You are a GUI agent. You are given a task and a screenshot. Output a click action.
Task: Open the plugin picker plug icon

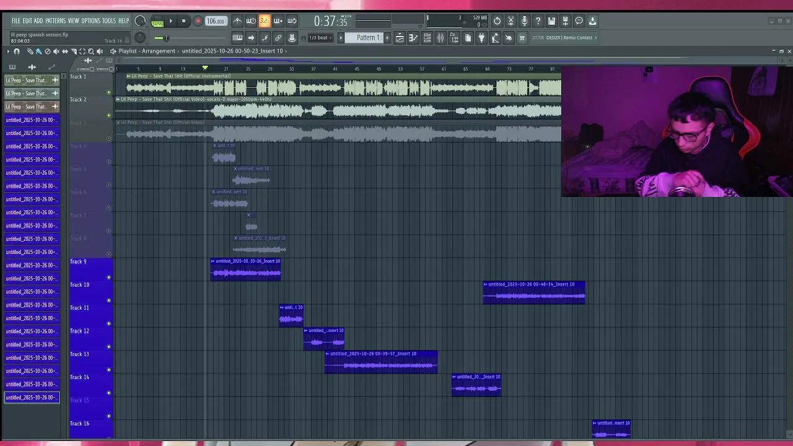pyautogui.click(x=481, y=38)
